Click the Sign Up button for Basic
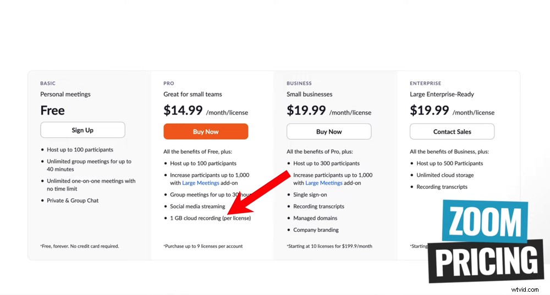550x295 pixels. pos(82,130)
